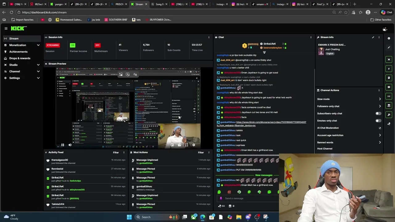Image resolution: width=395 pixels, height=222 pixels.
Task: Open Chat panel options menu
Action: click(x=311, y=37)
